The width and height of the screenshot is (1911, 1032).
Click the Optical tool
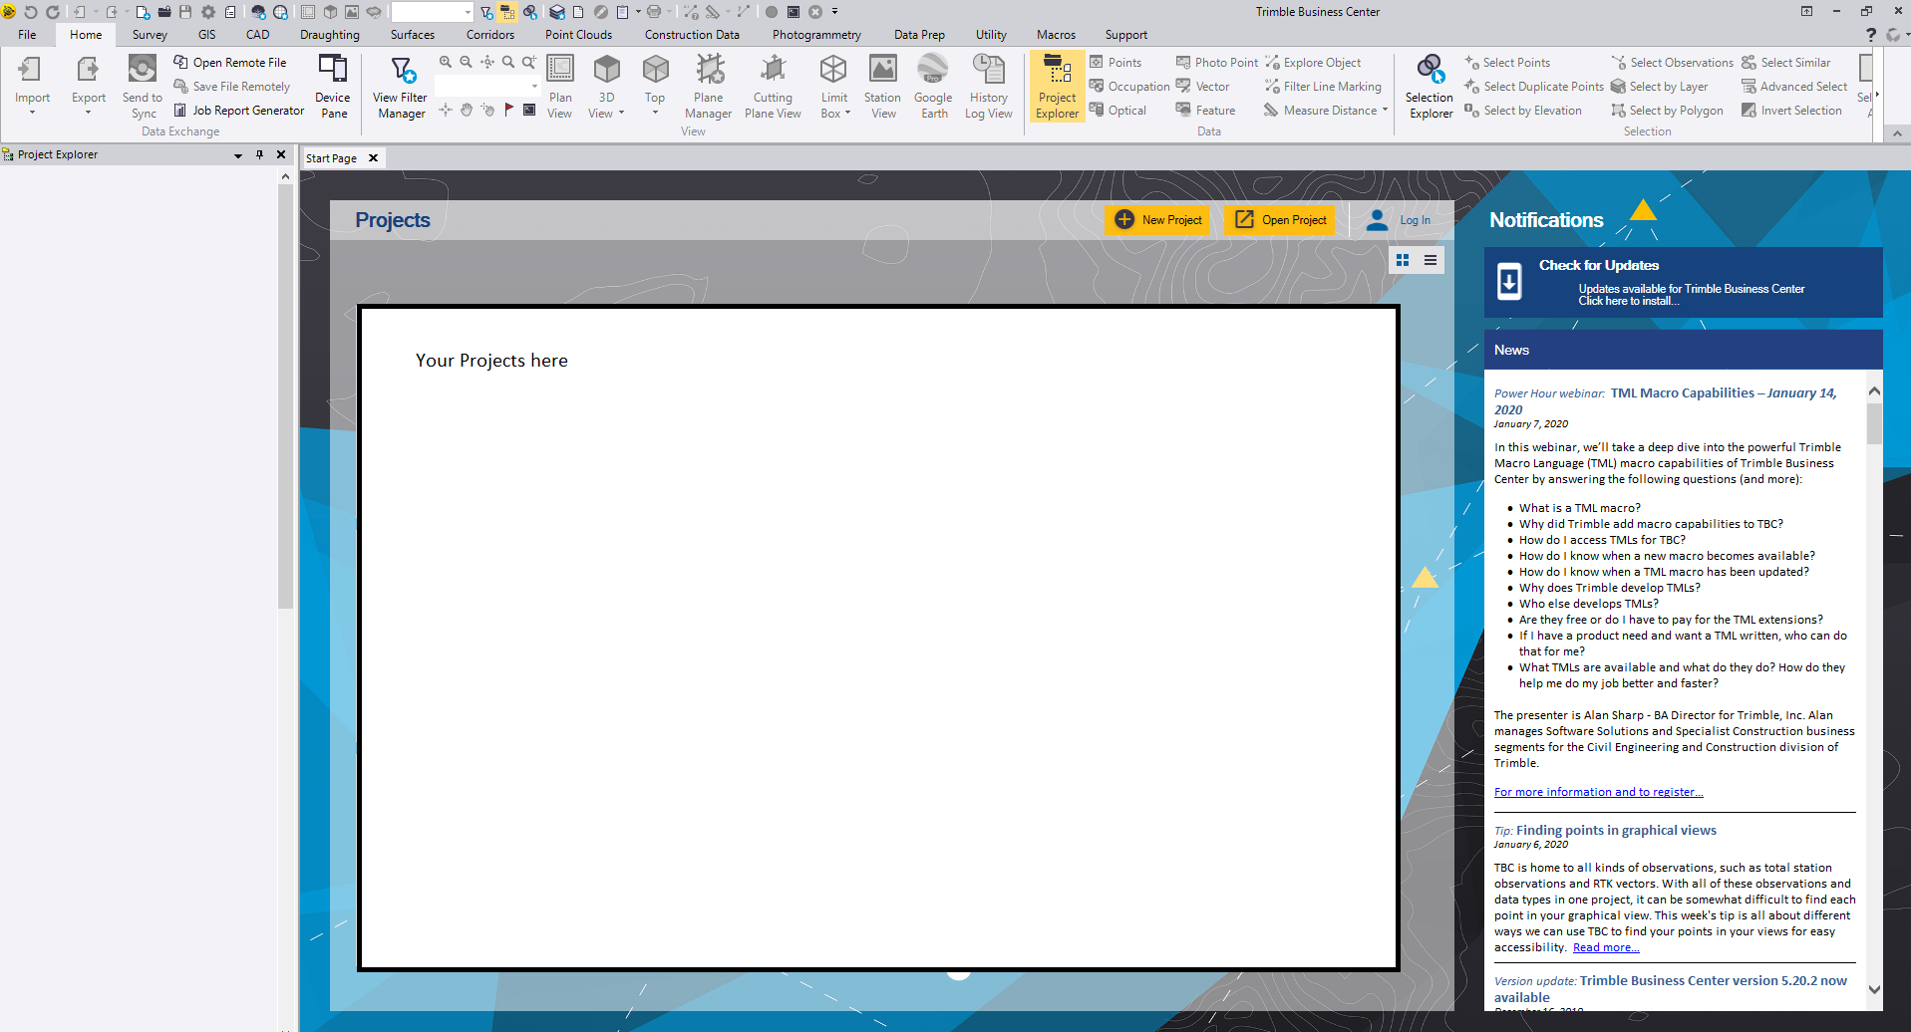tap(1117, 111)
